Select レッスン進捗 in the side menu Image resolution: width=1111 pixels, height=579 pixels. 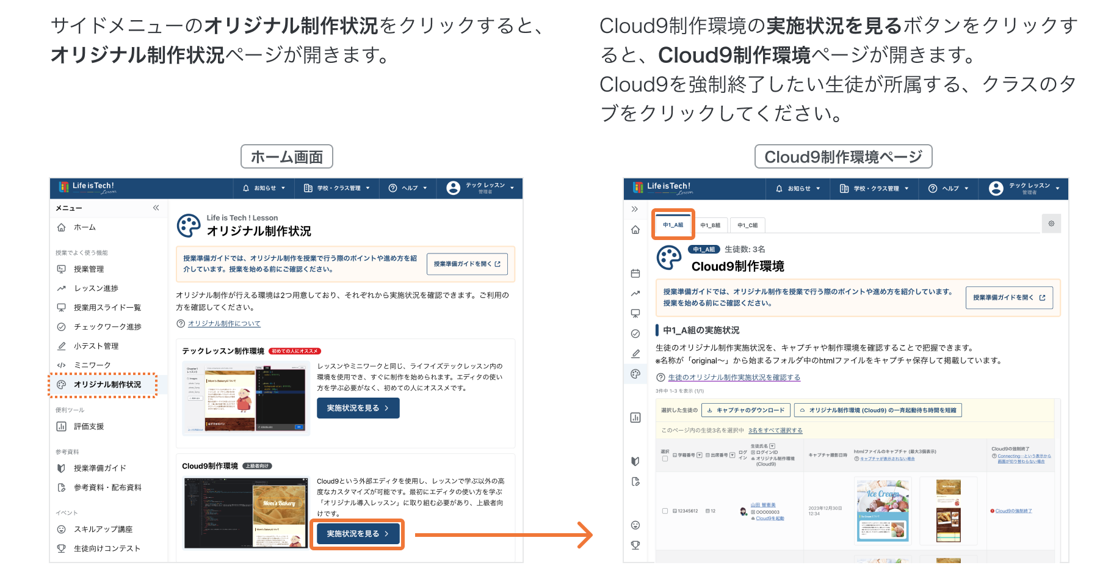96,288
